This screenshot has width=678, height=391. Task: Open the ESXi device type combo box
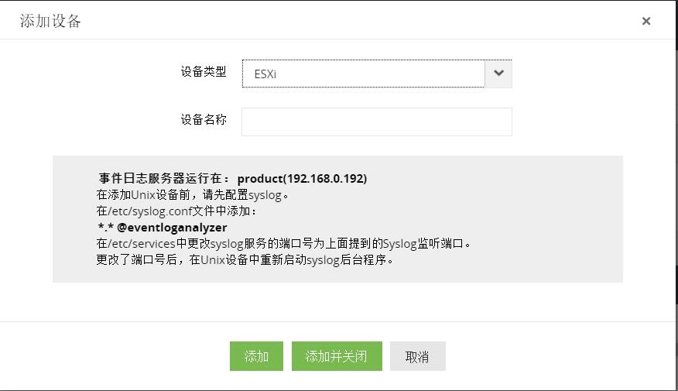pyautogui.click(x=364, y=74)
